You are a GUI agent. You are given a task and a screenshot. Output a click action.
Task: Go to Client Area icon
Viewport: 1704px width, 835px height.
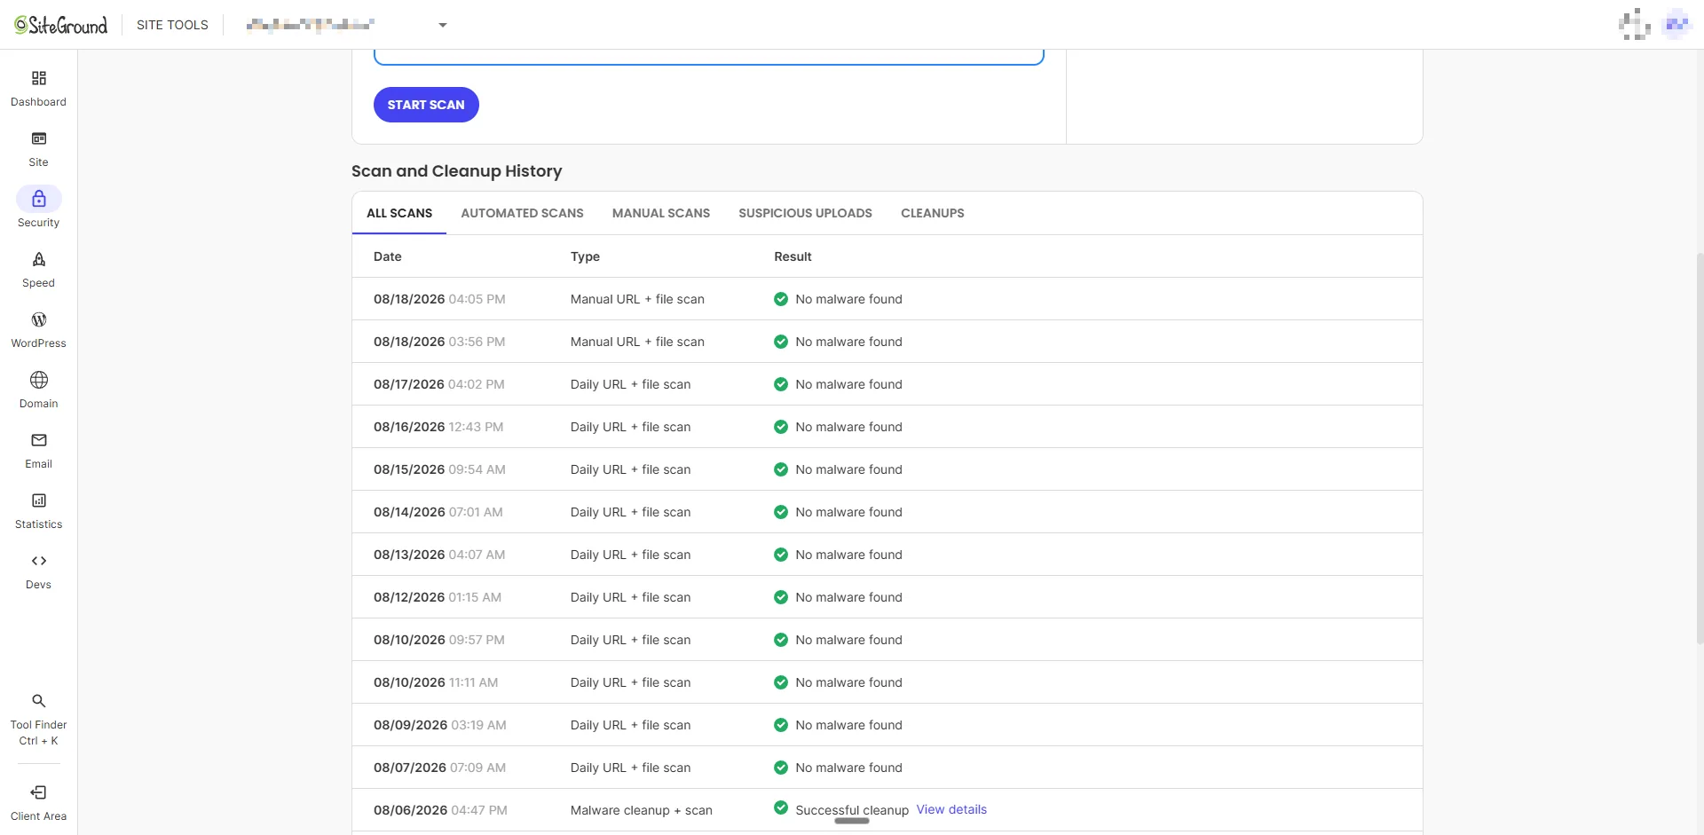(39, 792)
